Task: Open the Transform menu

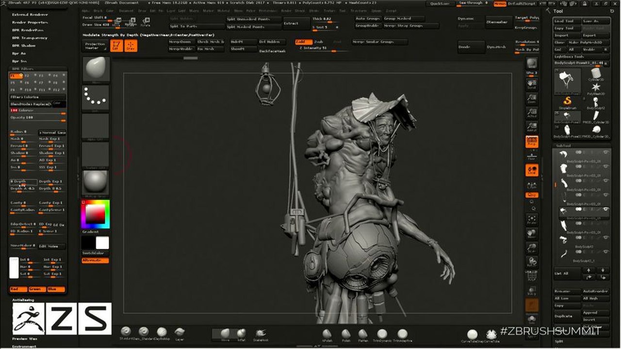Action: coord(358,10)
